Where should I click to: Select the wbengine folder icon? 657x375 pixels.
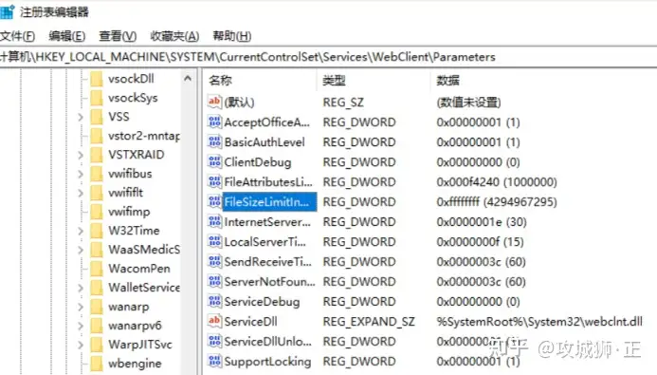[97, 364]
